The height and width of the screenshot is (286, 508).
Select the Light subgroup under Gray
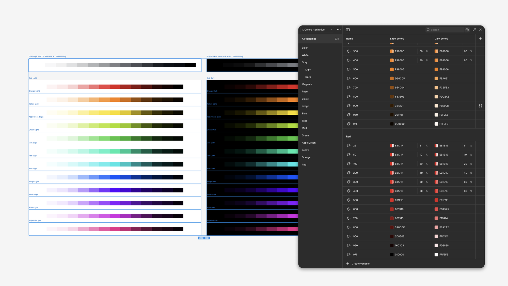click(308, 70)
